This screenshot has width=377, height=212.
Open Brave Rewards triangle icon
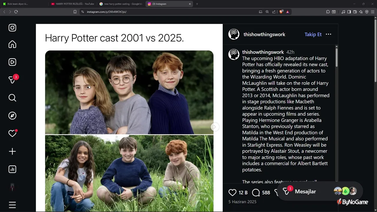287,12
